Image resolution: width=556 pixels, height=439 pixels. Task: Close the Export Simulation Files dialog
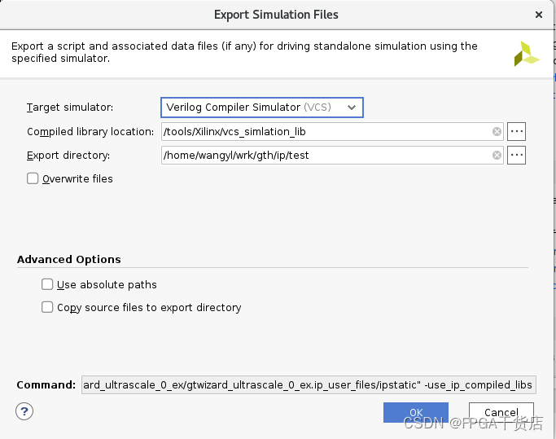pos(539,15)
